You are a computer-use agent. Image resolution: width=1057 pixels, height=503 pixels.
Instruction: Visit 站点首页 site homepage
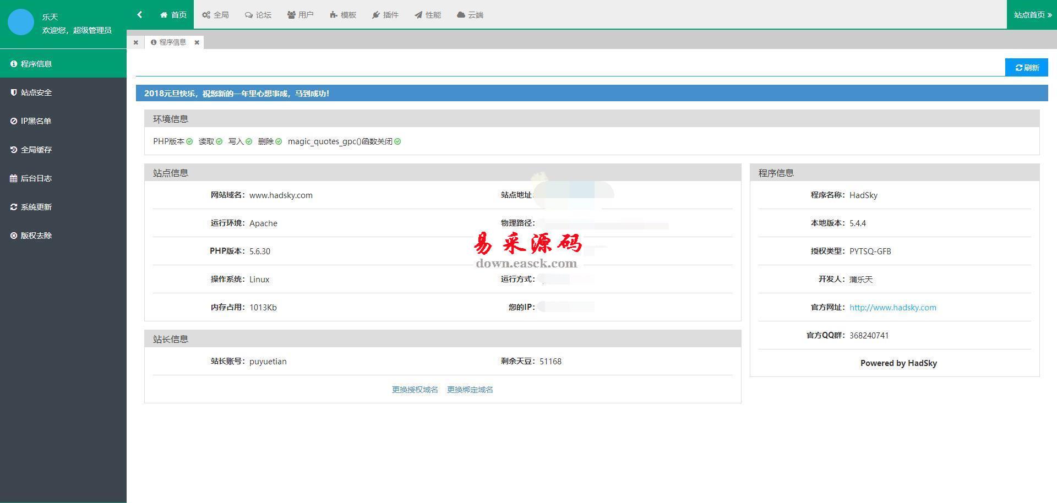[x=1032, y=15]
